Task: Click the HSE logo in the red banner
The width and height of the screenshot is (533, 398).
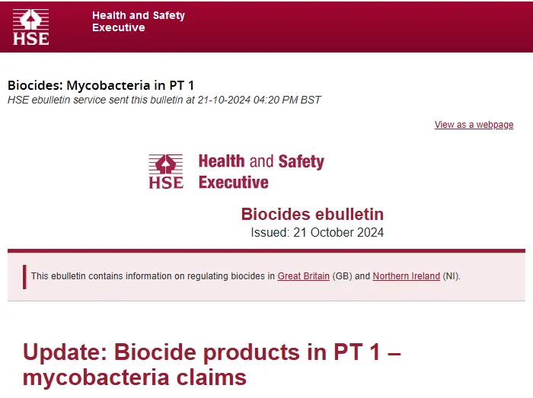Action: [x=30, y=27]
